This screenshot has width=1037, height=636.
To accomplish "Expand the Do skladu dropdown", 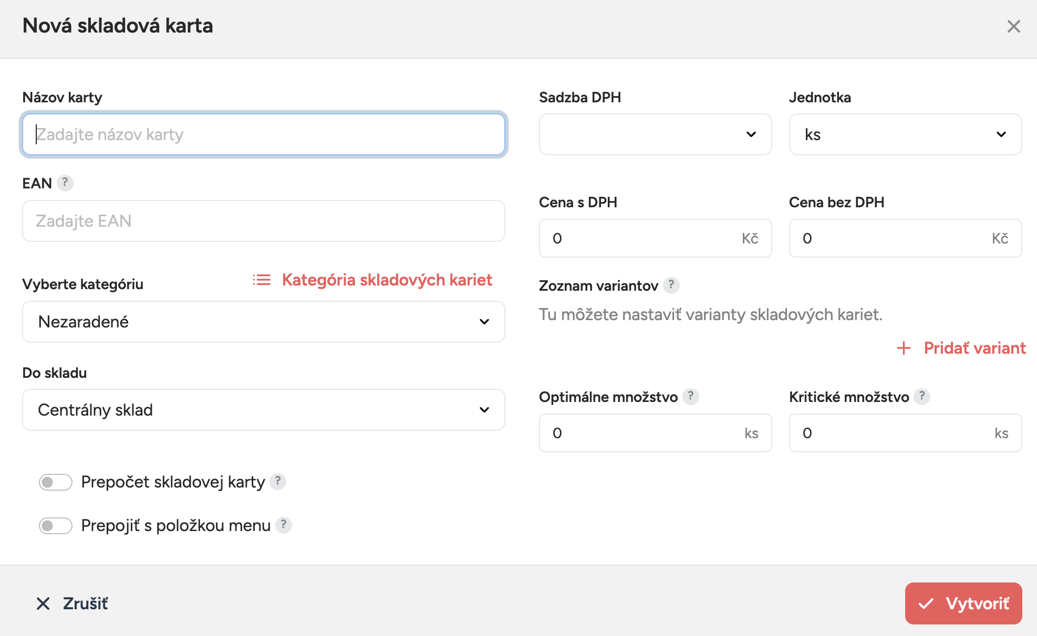I will (263, 410).
